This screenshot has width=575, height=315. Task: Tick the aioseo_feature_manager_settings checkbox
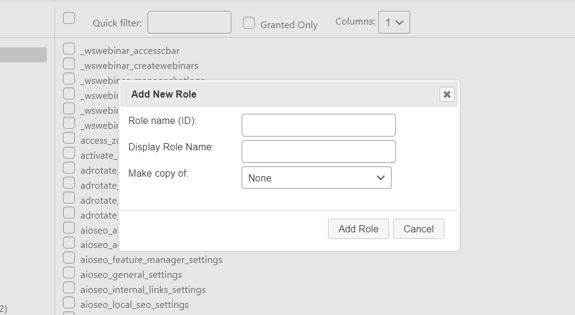[69, 258]
